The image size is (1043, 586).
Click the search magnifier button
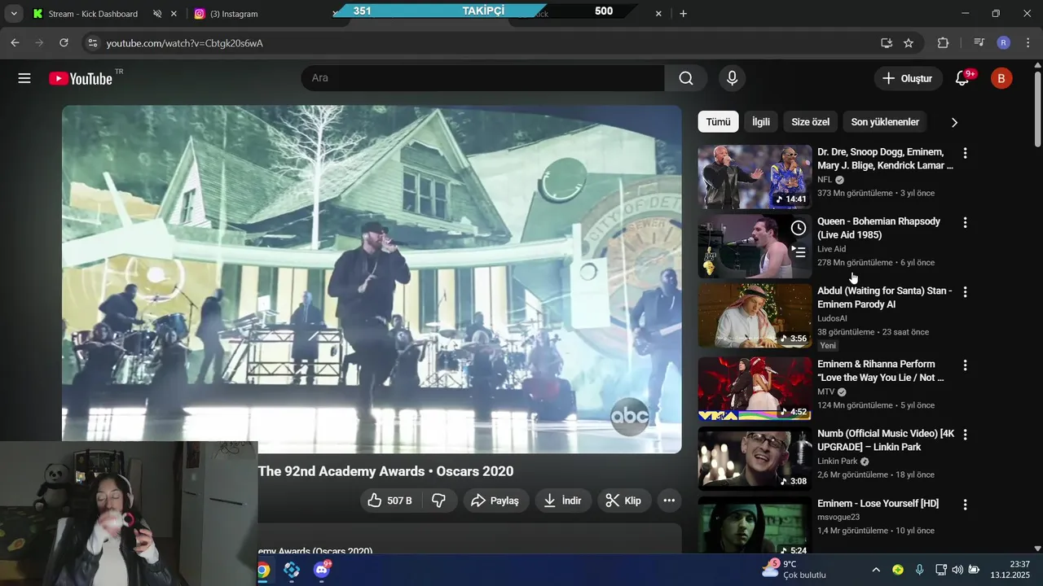click(x=686, y=78)
